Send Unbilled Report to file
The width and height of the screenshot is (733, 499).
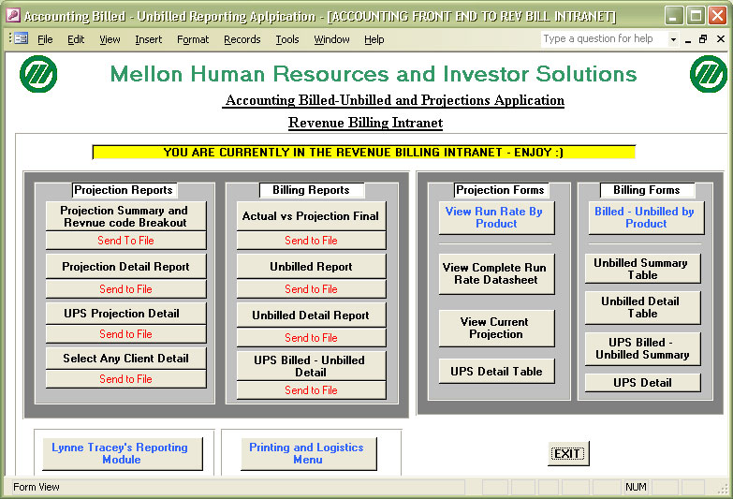311,289
